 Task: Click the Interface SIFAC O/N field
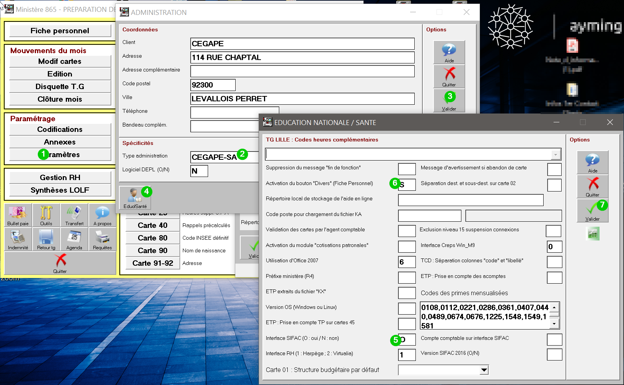click(x=409, y=339)
